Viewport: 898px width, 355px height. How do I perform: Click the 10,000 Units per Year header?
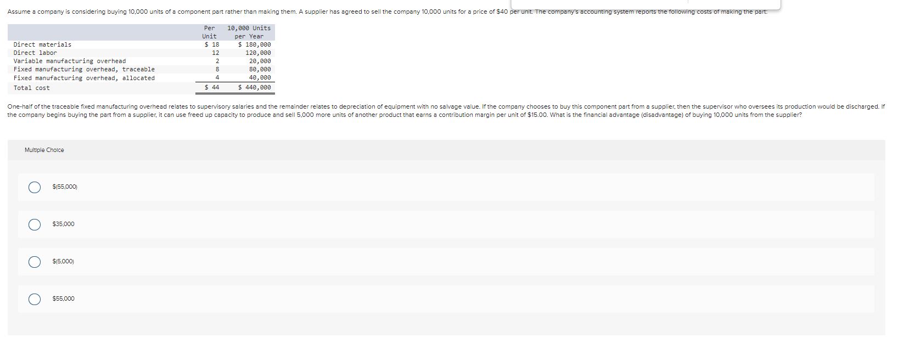click(248, 32)
